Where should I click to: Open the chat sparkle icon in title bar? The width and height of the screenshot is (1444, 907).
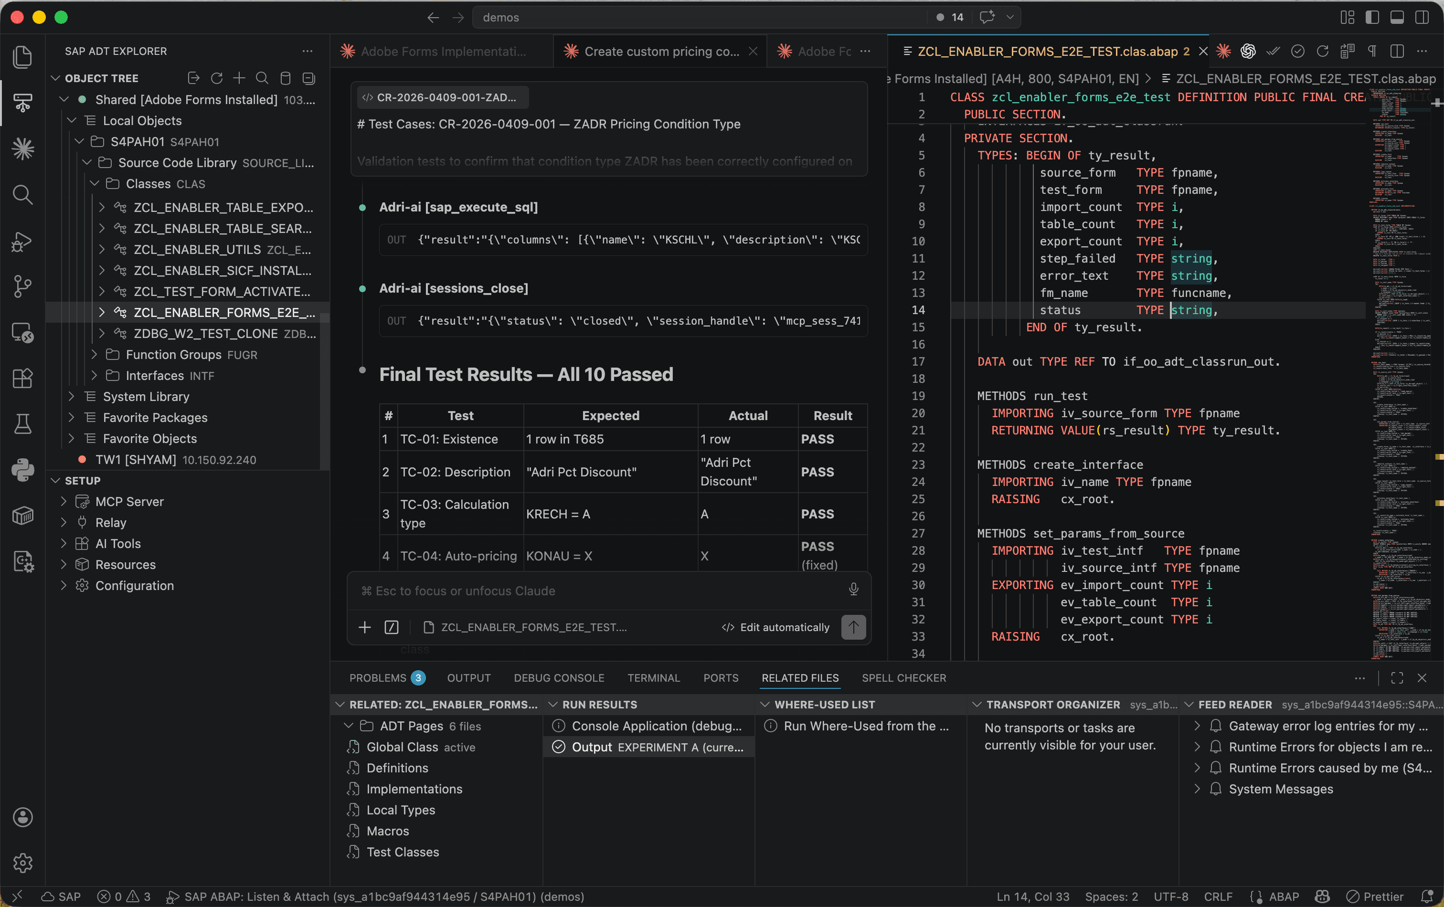point(987,17)
